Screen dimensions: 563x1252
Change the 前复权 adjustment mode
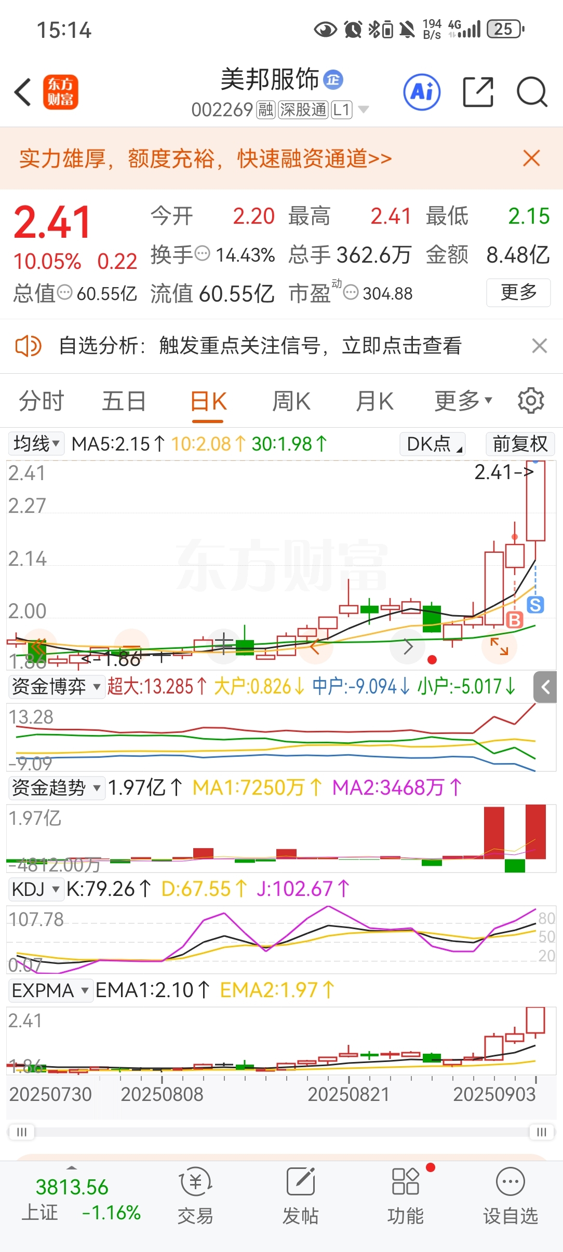click(520, 444)
